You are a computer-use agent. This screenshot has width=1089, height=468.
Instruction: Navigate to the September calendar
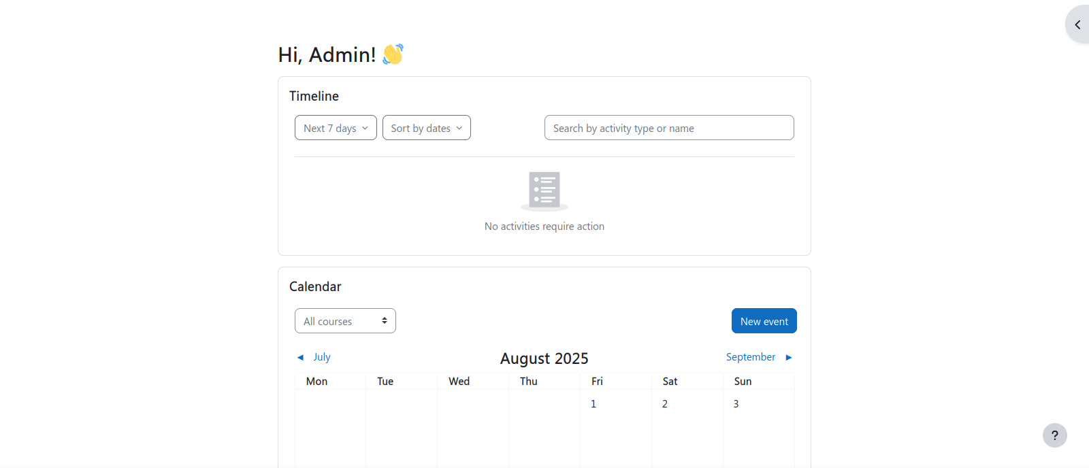pos(750,357)
